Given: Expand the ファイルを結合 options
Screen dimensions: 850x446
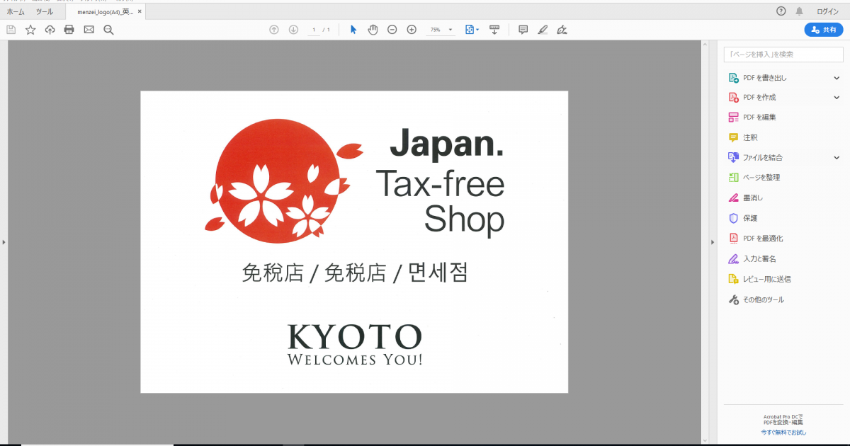Looking at the screenshot, I should 837,158.
